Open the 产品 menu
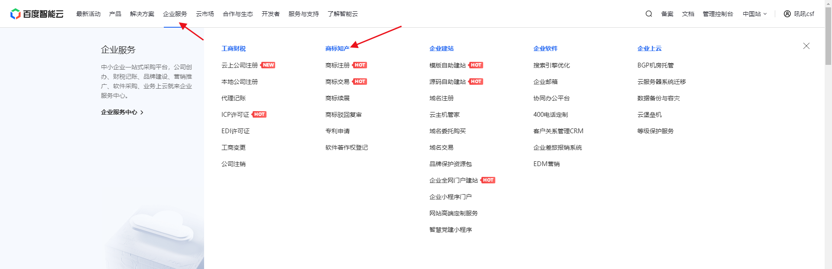Image resolution: width=832 pixels, height=269 pixels. [115, 14]
